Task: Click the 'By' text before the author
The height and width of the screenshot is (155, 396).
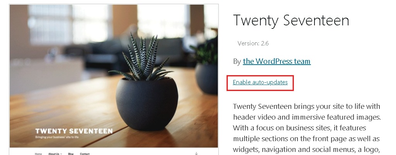Action: pyautogui.click(x=237, y=62)
